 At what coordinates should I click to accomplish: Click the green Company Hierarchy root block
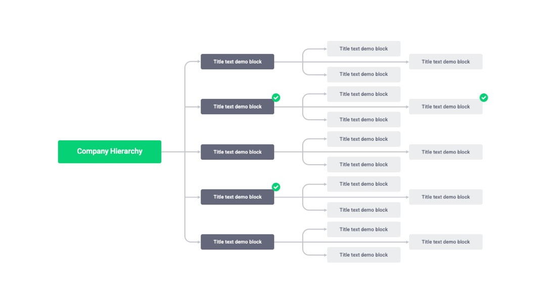tap(110, 151)
